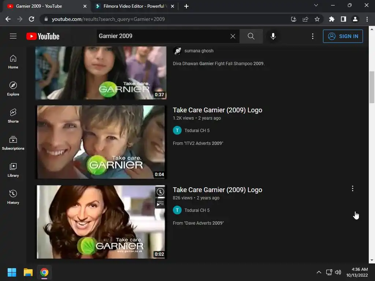This screenshot has height=281, width=375.
Task: Open Explore in the sidebar
Action: (x=13, y=89)
